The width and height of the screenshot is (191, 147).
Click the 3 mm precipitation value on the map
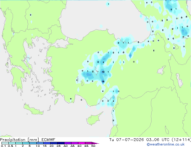point(98,62)
